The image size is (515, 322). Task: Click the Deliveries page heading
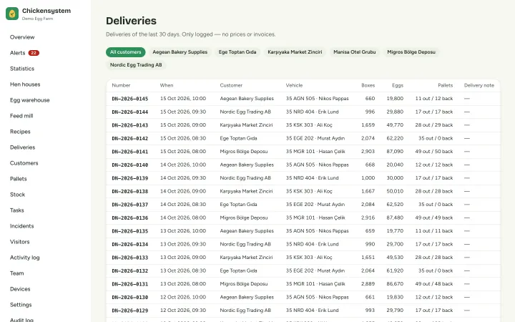click(x=131, y=21)
